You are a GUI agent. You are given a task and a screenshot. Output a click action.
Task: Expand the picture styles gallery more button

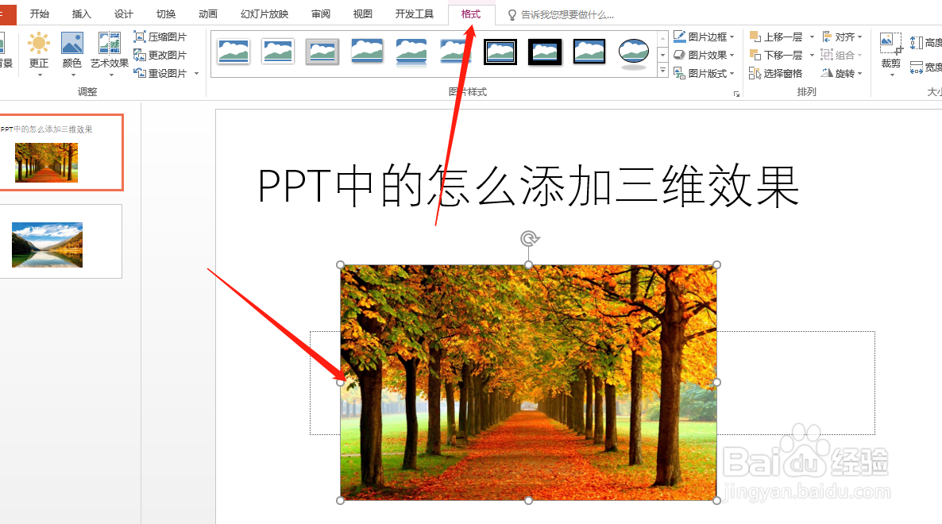click(x=662, y=71)
